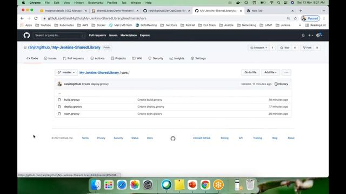
Task: Open the user avatar menu in header
Action: click(x=319, y=35)
